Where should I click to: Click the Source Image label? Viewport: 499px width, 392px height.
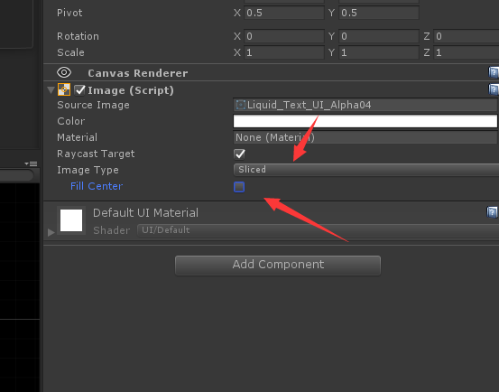pos(93,105)
